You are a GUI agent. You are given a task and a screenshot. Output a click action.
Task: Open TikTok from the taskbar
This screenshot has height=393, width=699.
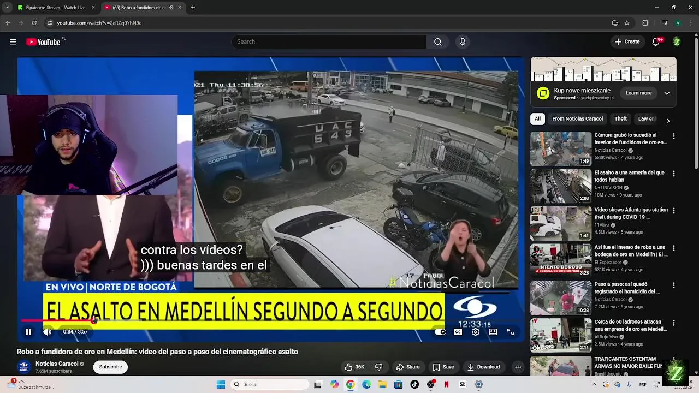click(x=414, y=384)
